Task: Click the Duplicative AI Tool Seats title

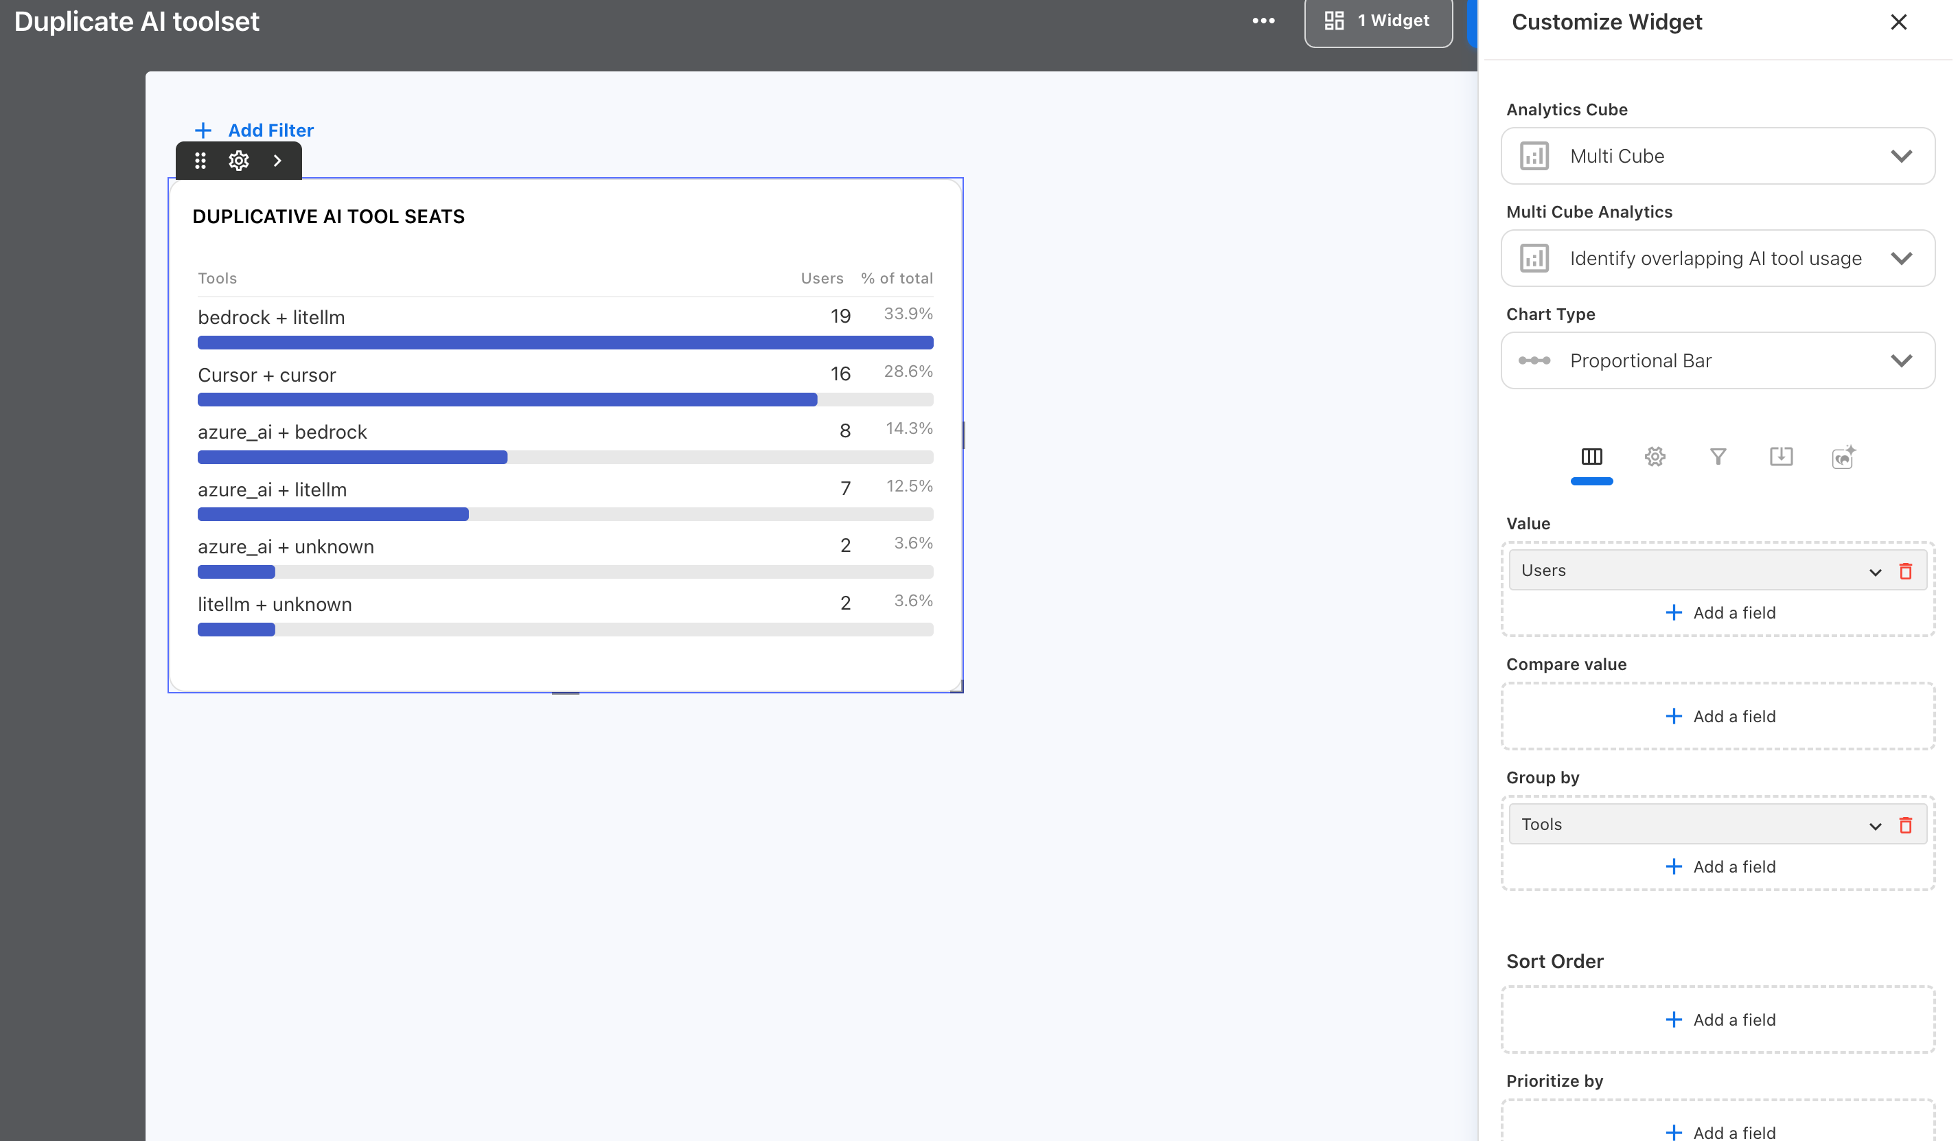Action: (x=328, y=217)
